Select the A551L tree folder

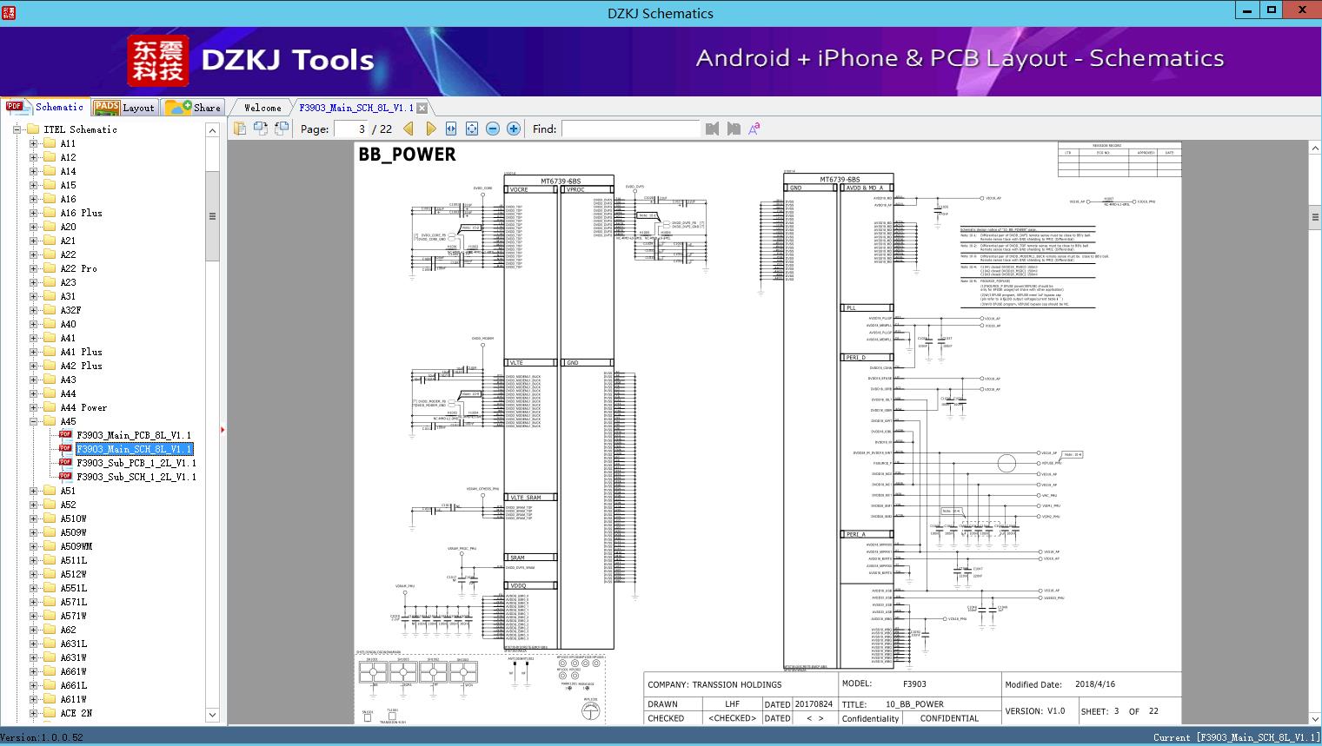(x=73, y=588)
